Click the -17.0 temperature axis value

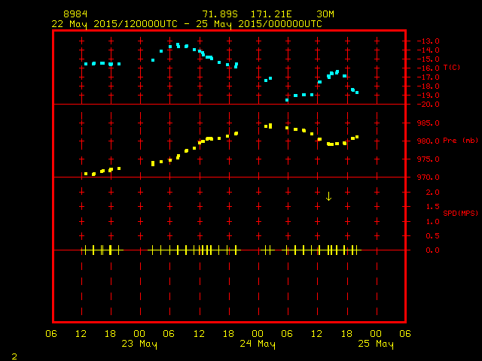pyautogui.click(x=429, y=77)
